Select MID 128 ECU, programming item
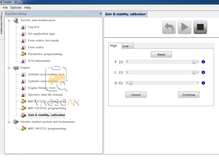Image resolution: width=219 pixels, height=164 pixels. coord(47,108)
